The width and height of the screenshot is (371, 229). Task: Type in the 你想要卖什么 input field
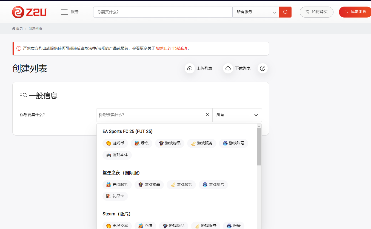click(x=151, y=115)
